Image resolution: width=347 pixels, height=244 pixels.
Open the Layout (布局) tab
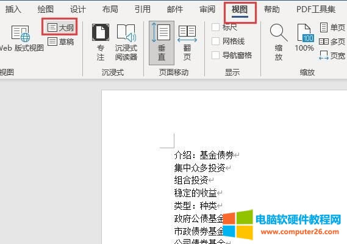click(110, 10)
